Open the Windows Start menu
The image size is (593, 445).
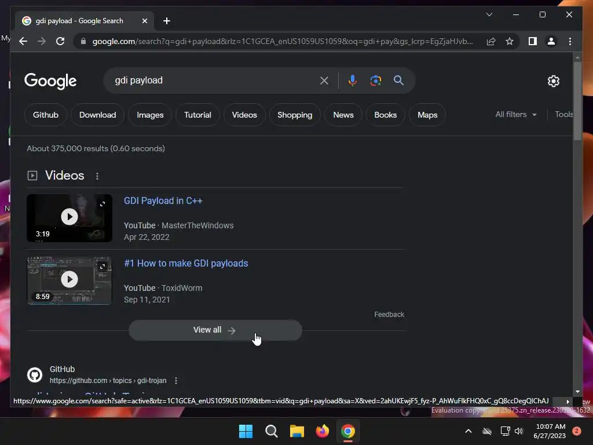pos(246,431)
